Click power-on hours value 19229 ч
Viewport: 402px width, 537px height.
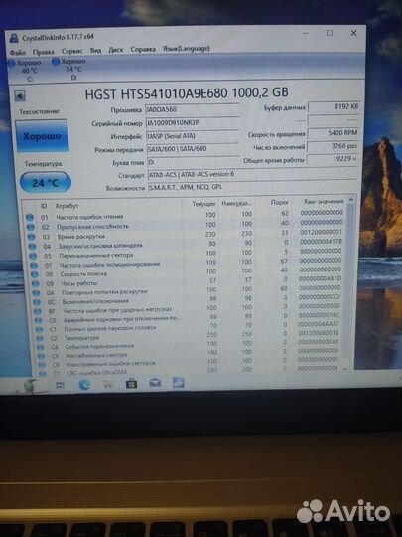click(332, 159)
